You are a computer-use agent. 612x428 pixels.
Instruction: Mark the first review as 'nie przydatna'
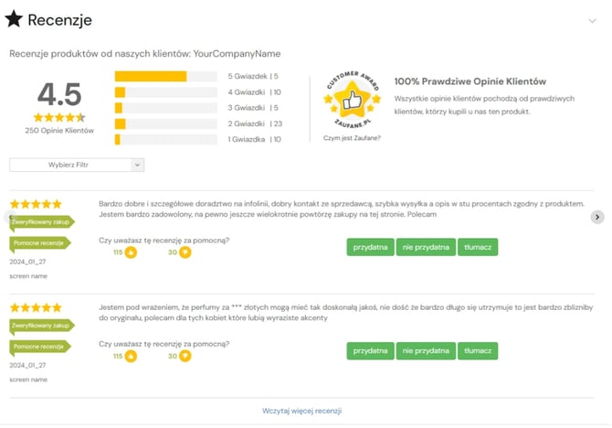coord(425,247)
